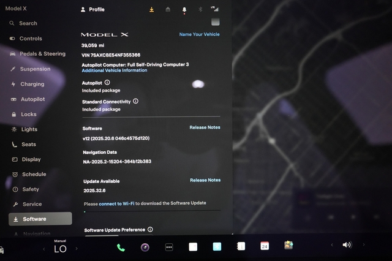Open the Controls menu
This screenshot has height=261, width=392.
pyautogui.click(x=31, y=39)
